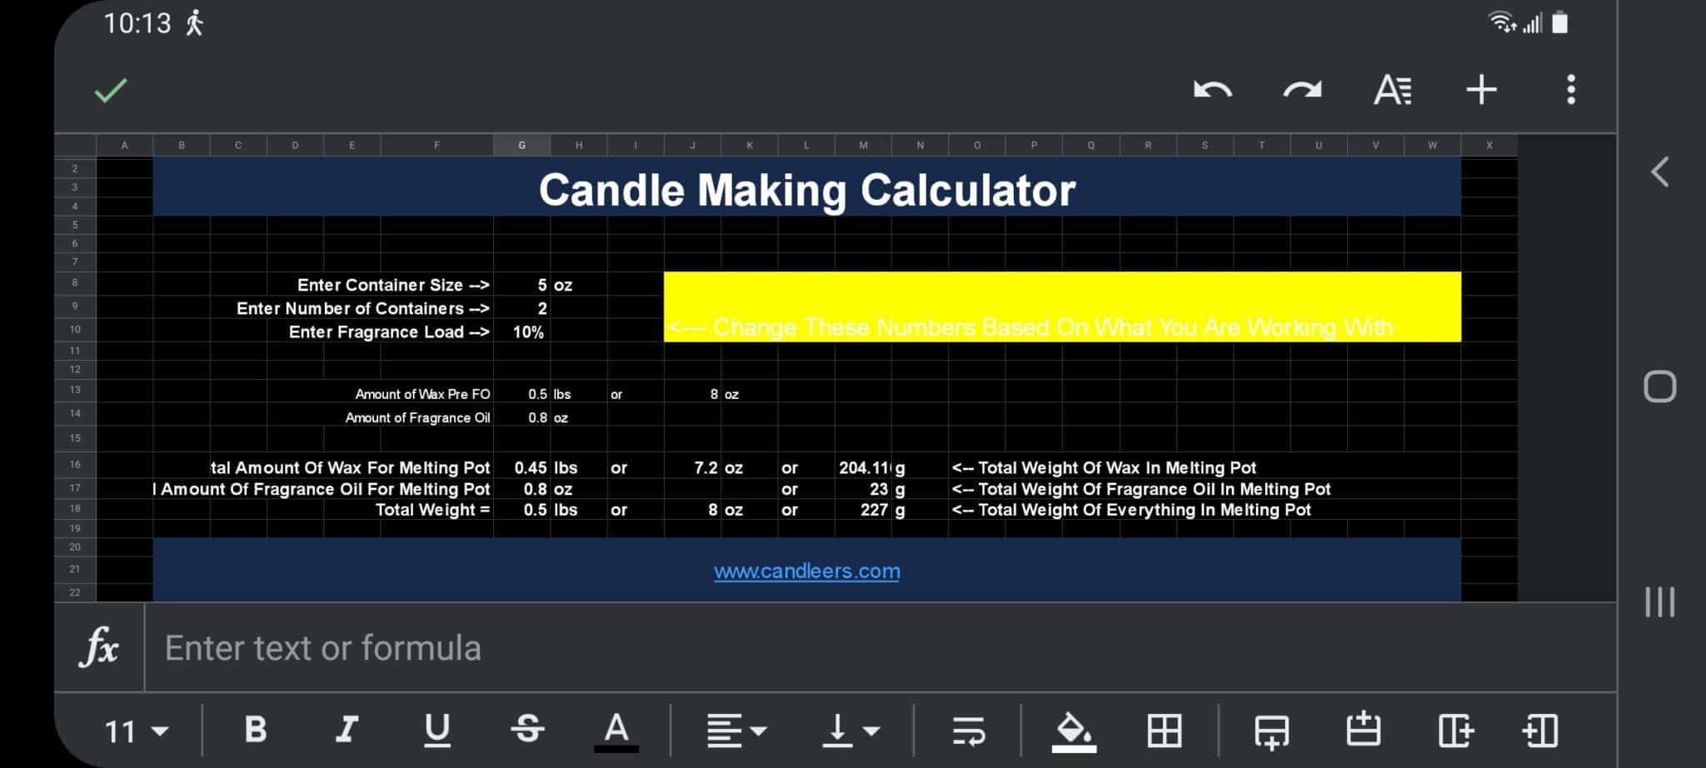This screenshot has height=768, width=1706.
Task: Tap the green checkmark to confirm edit
Action: (110, 90)
